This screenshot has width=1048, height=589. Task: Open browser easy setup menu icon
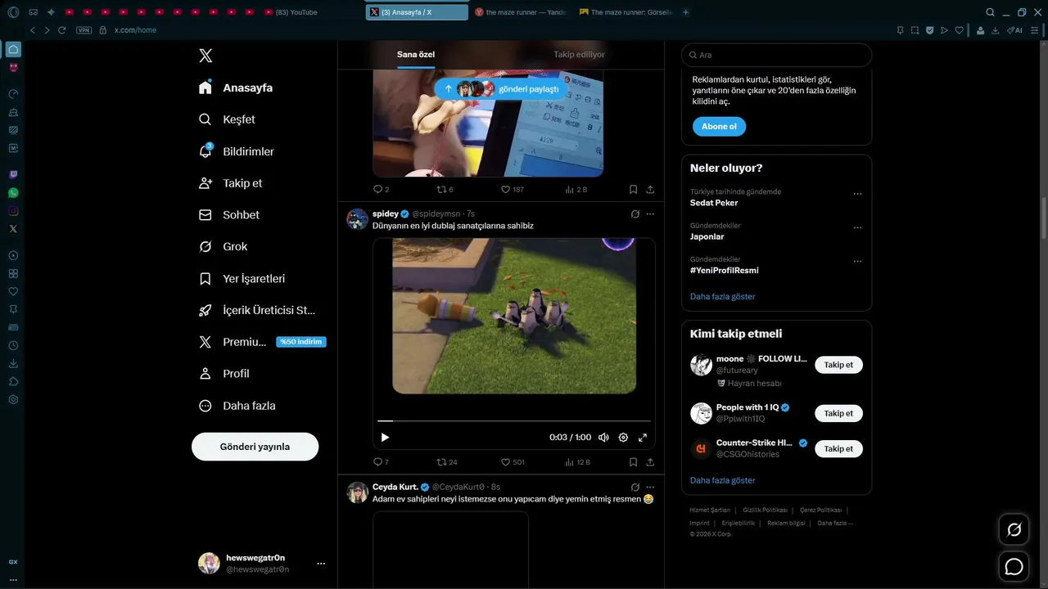coord(1032,30)
